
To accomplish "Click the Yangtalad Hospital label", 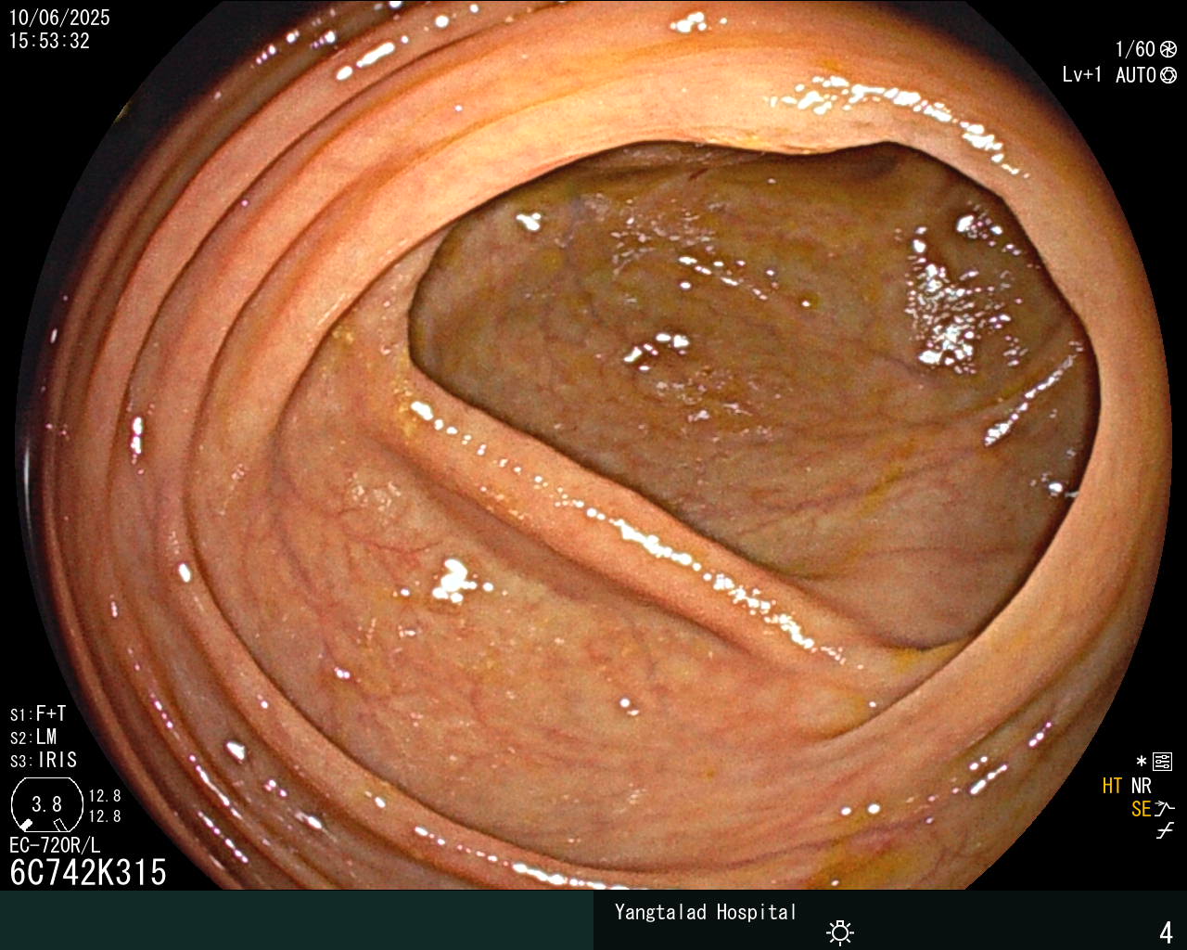I will click(x=706, y=912).
